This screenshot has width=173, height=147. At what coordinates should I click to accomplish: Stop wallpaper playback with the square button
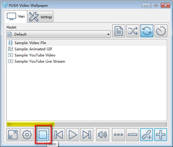pos(43,135)
